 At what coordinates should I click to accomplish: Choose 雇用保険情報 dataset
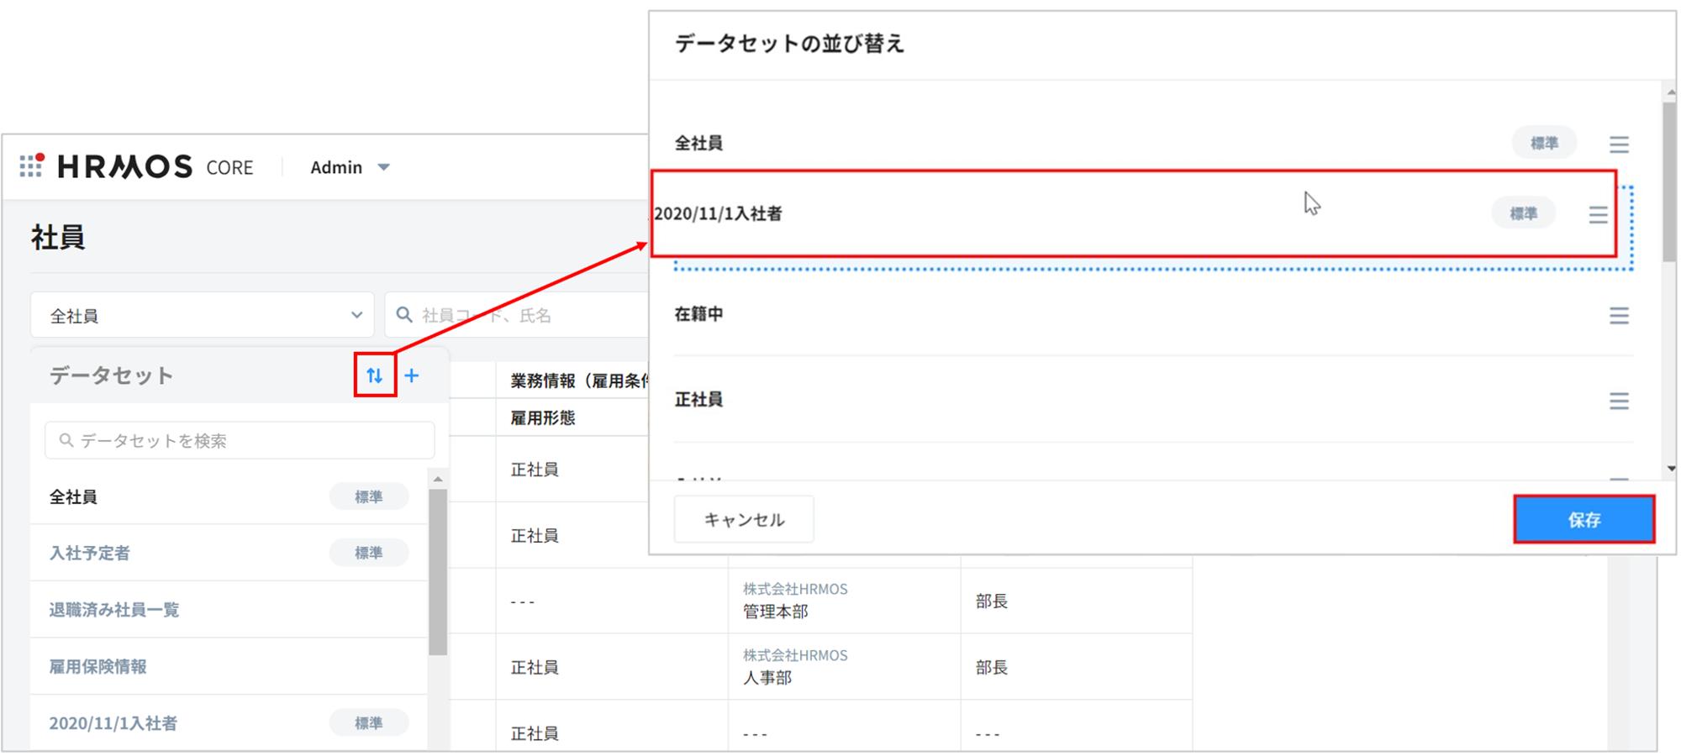(x=98, y=667)
